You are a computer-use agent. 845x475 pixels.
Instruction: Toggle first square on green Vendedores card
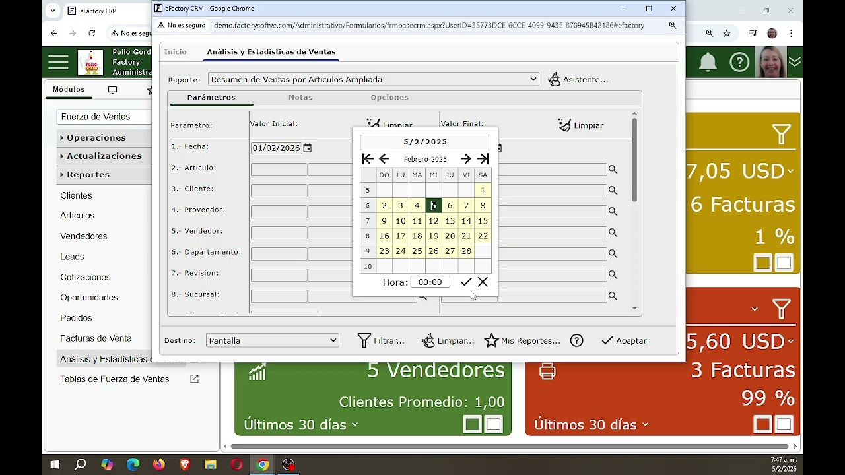(x=472, y=424)
